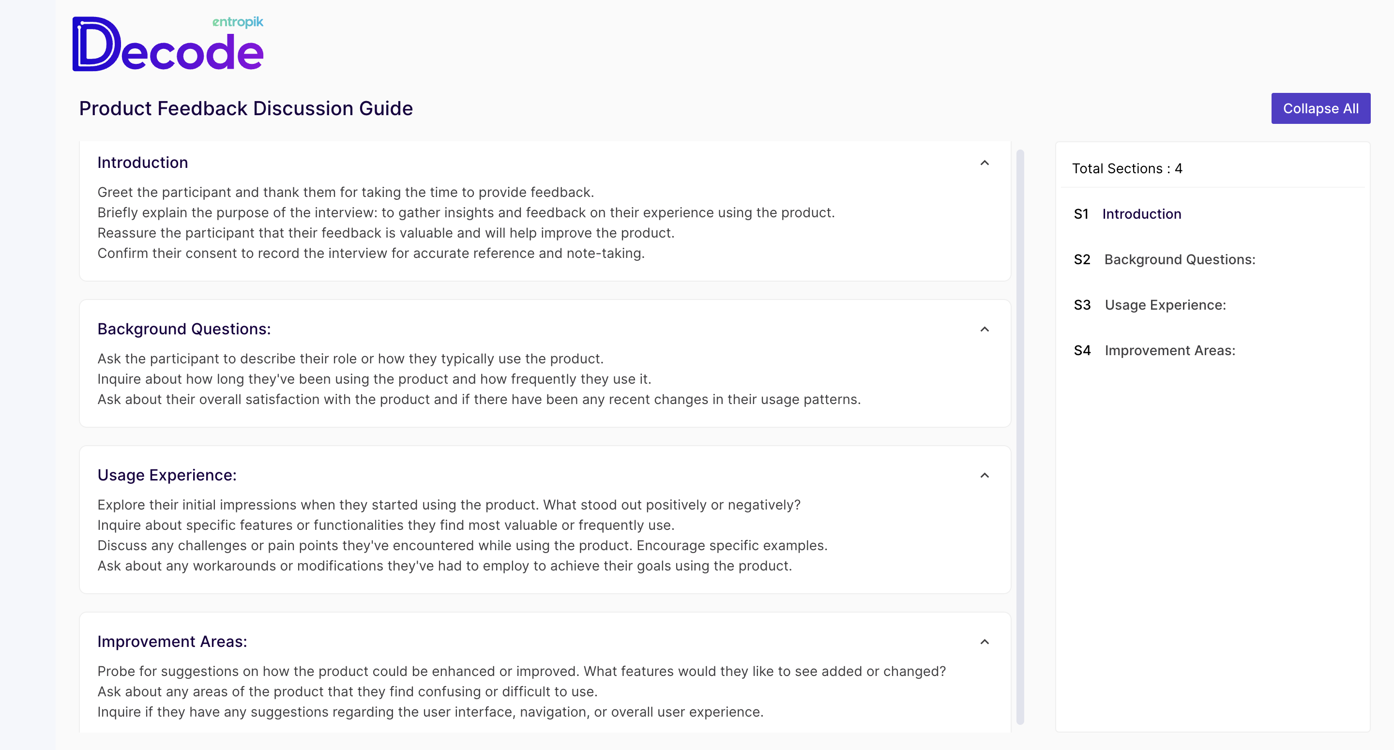The image size is (1394, 750).
Task: Click the entropik brand text in logo
Action: [238, 22]
